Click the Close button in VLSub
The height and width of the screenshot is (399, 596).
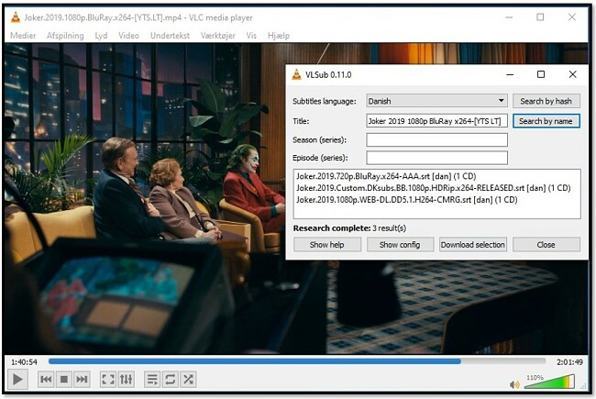click(546, 245)
